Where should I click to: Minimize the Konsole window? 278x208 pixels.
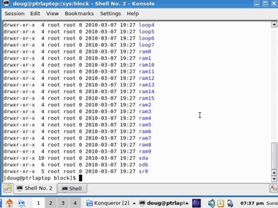(x=257, y=3)
